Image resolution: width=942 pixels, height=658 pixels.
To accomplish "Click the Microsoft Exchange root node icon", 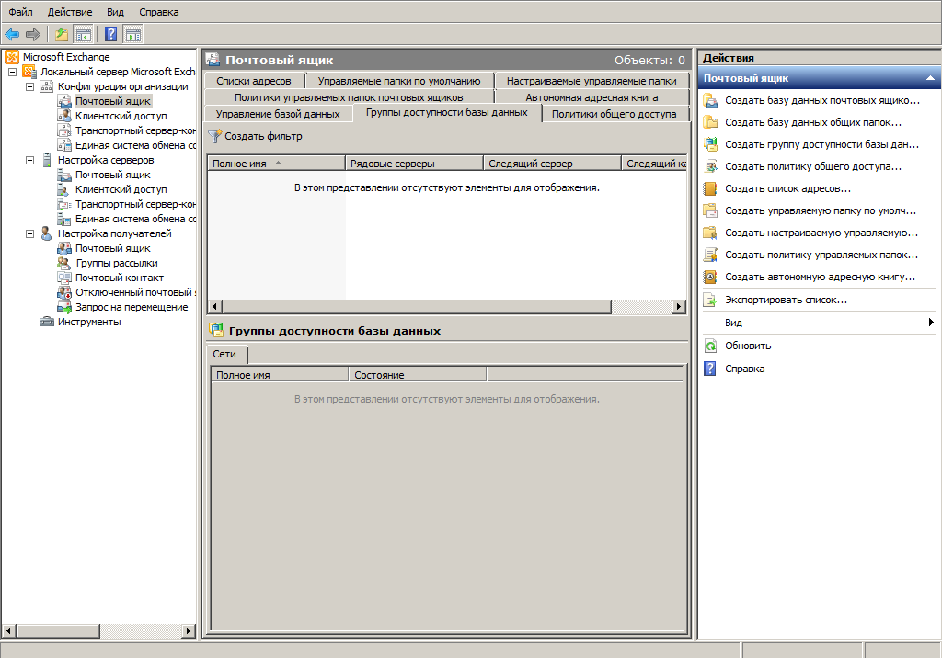I will pos(12,57).
